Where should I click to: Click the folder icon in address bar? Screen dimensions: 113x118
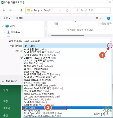coord(28,10)
